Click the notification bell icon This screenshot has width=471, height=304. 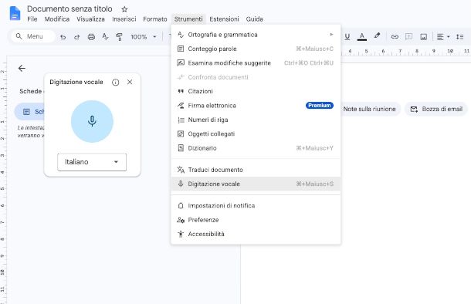click(181, 206)
